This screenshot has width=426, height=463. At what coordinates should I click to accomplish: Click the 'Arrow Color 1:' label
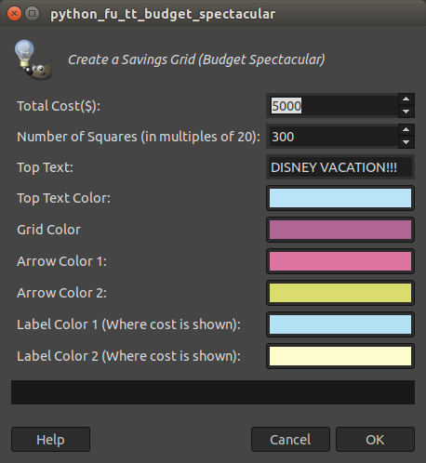(x=62, y=261)
